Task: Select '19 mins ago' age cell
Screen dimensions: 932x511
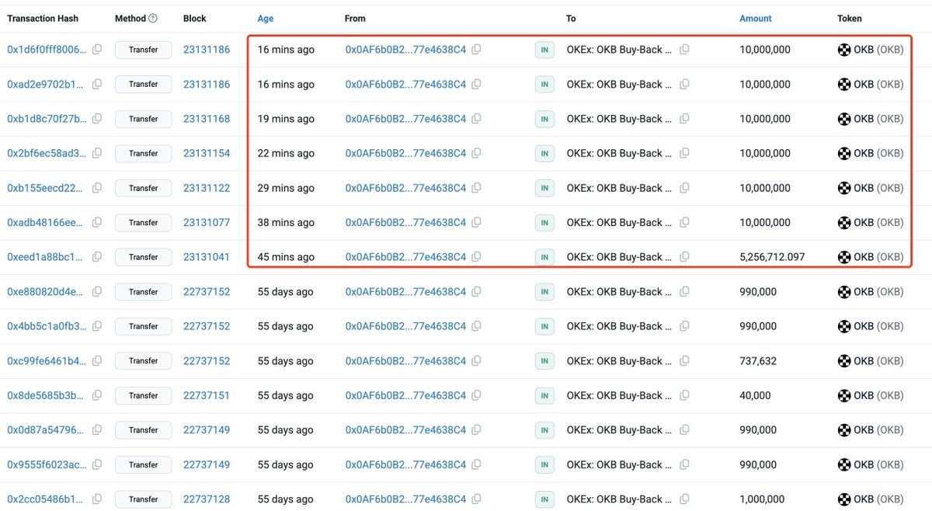Action: [286, 119]
